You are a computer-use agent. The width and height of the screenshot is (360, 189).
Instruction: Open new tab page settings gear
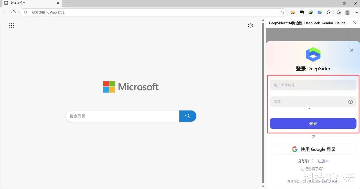[x=250, y=26]
